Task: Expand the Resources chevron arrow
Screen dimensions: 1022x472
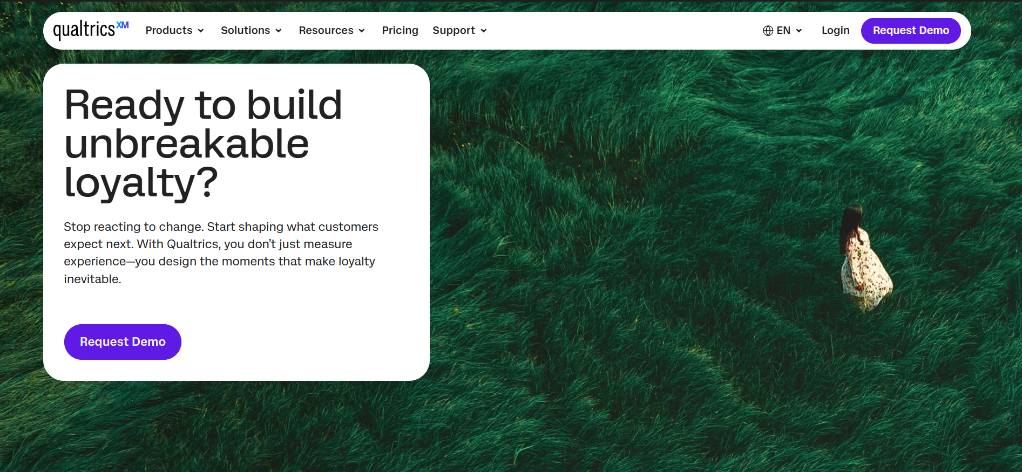Action: pyautogui.click(x=362, y=31)
